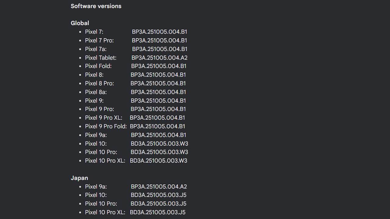390x219 pixels.
Task: Select Japan Pixel 10 Pro XL build number
Action: pyautogui.click(x=158, y=212)
